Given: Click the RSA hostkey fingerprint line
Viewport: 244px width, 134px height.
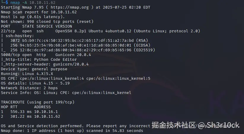Looking at the screenshot, I should tap(79, 40).
